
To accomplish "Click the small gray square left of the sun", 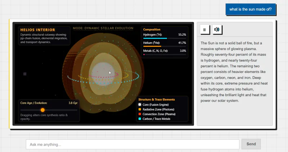I will tap(25, 74).
